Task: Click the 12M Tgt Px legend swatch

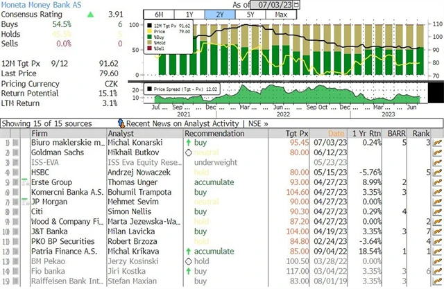Action: point(151,26)
